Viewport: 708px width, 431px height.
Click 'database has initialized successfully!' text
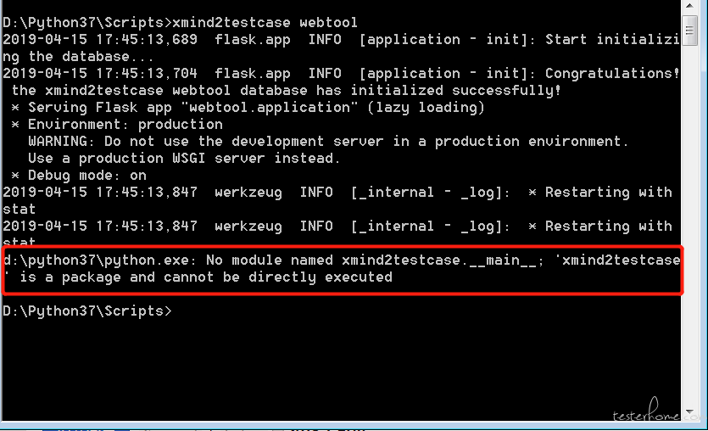click(400, 90)
